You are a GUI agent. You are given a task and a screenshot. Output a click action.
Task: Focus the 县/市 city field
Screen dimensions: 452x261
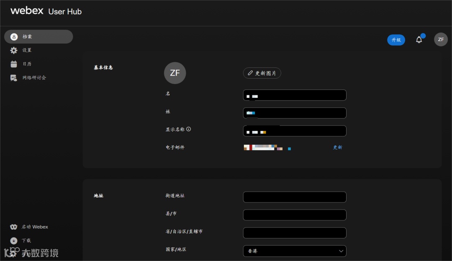click(295, 215)
